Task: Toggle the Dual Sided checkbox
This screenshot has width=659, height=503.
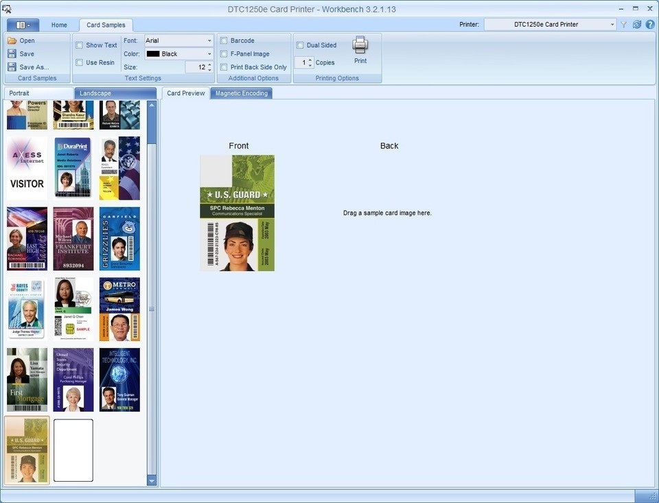Action: coord(300,45)
